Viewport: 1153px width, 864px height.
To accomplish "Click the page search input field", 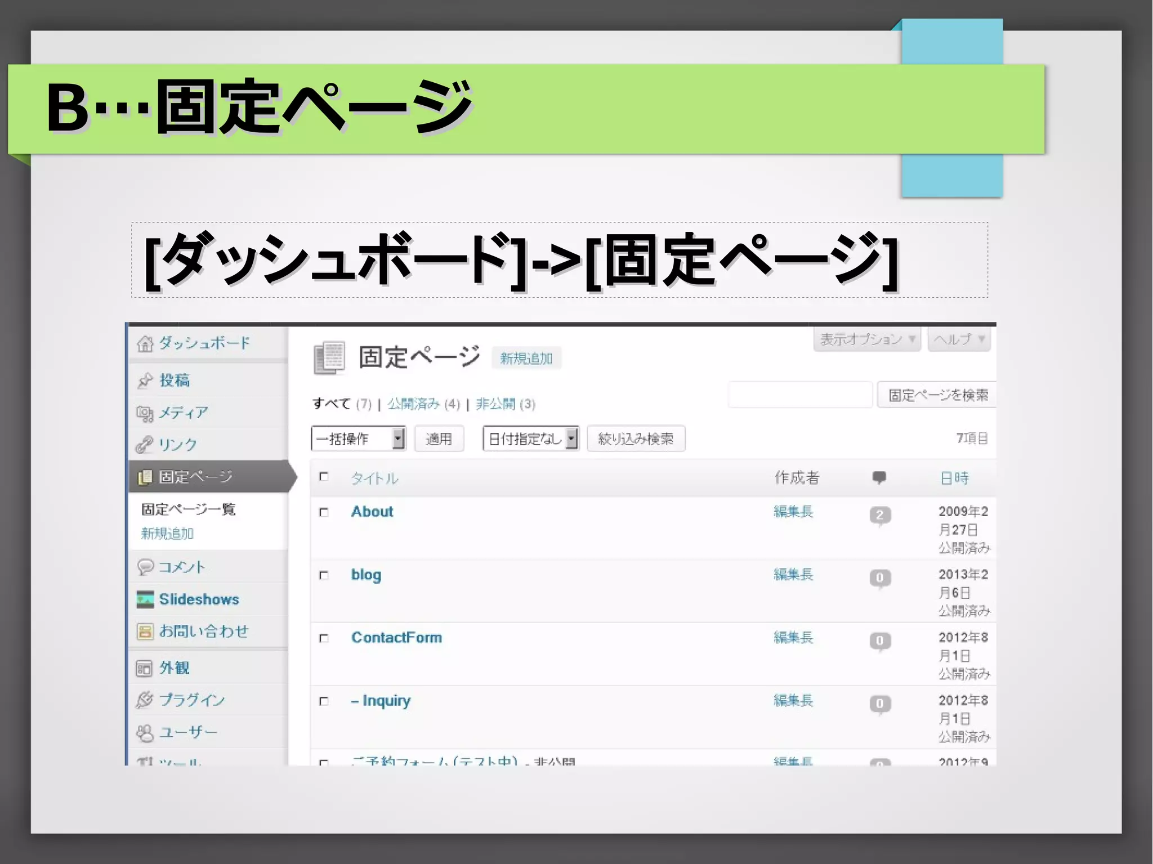I will pos(801,395).
